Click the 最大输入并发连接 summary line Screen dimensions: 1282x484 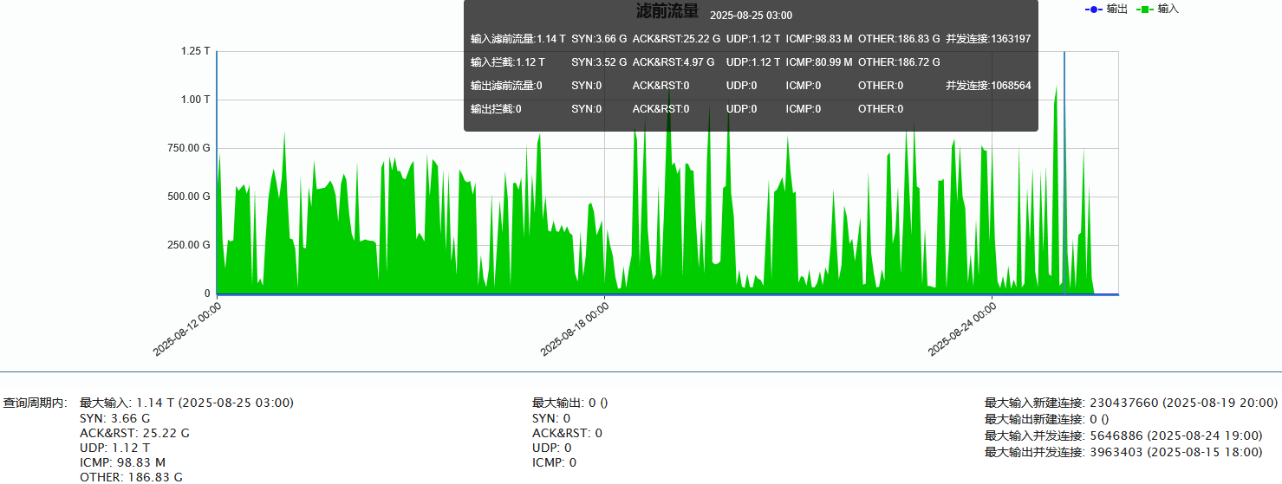1123,436
